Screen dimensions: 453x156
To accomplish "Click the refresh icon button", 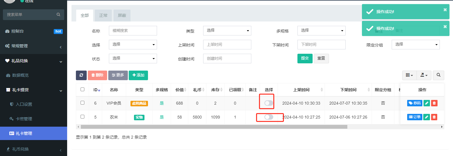I will tap(81, 75).
